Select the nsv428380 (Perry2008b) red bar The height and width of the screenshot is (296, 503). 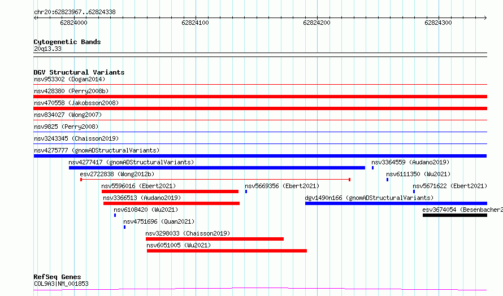pyautogui.click(x=260, y=97)
